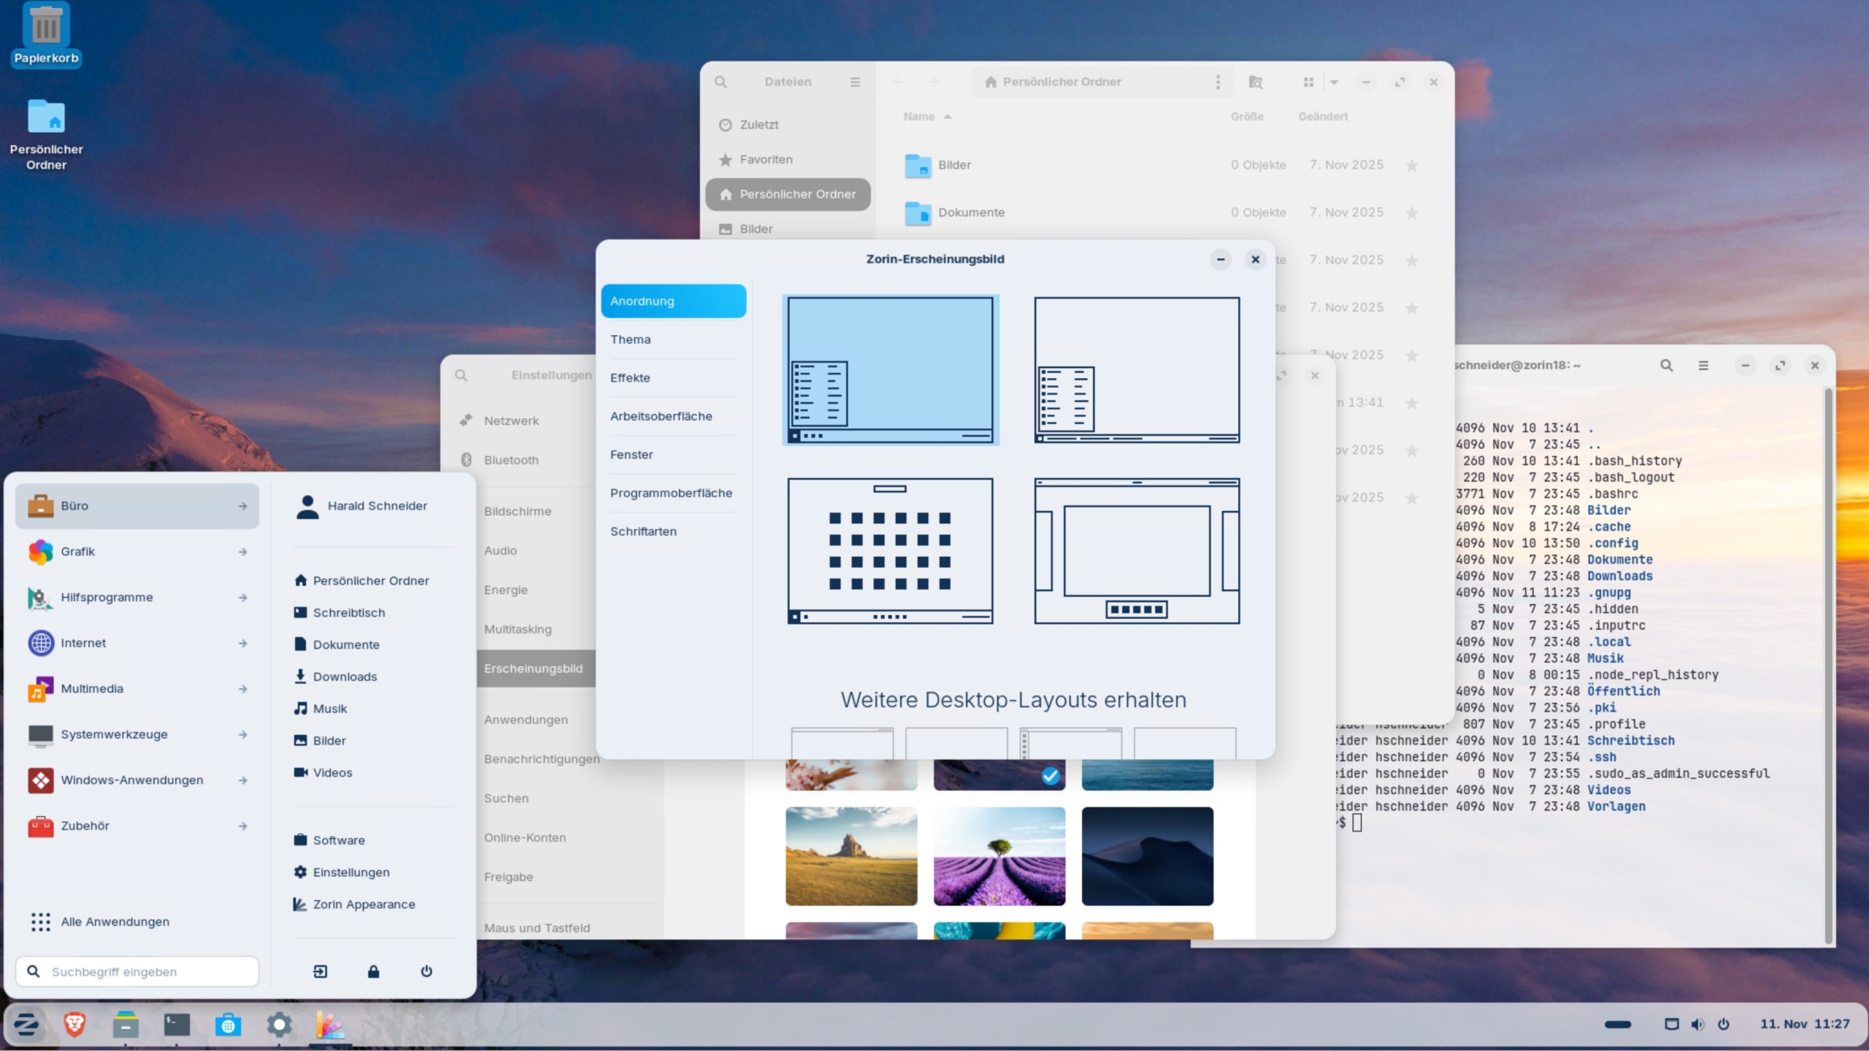Toggle the favorite star next to Dokumente
The image size is (1869, 1051).
coord(1412,213)
